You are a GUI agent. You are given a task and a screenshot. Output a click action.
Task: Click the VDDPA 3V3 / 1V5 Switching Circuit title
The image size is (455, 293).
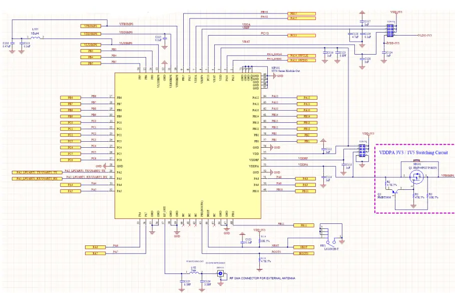tap(413, 152)
